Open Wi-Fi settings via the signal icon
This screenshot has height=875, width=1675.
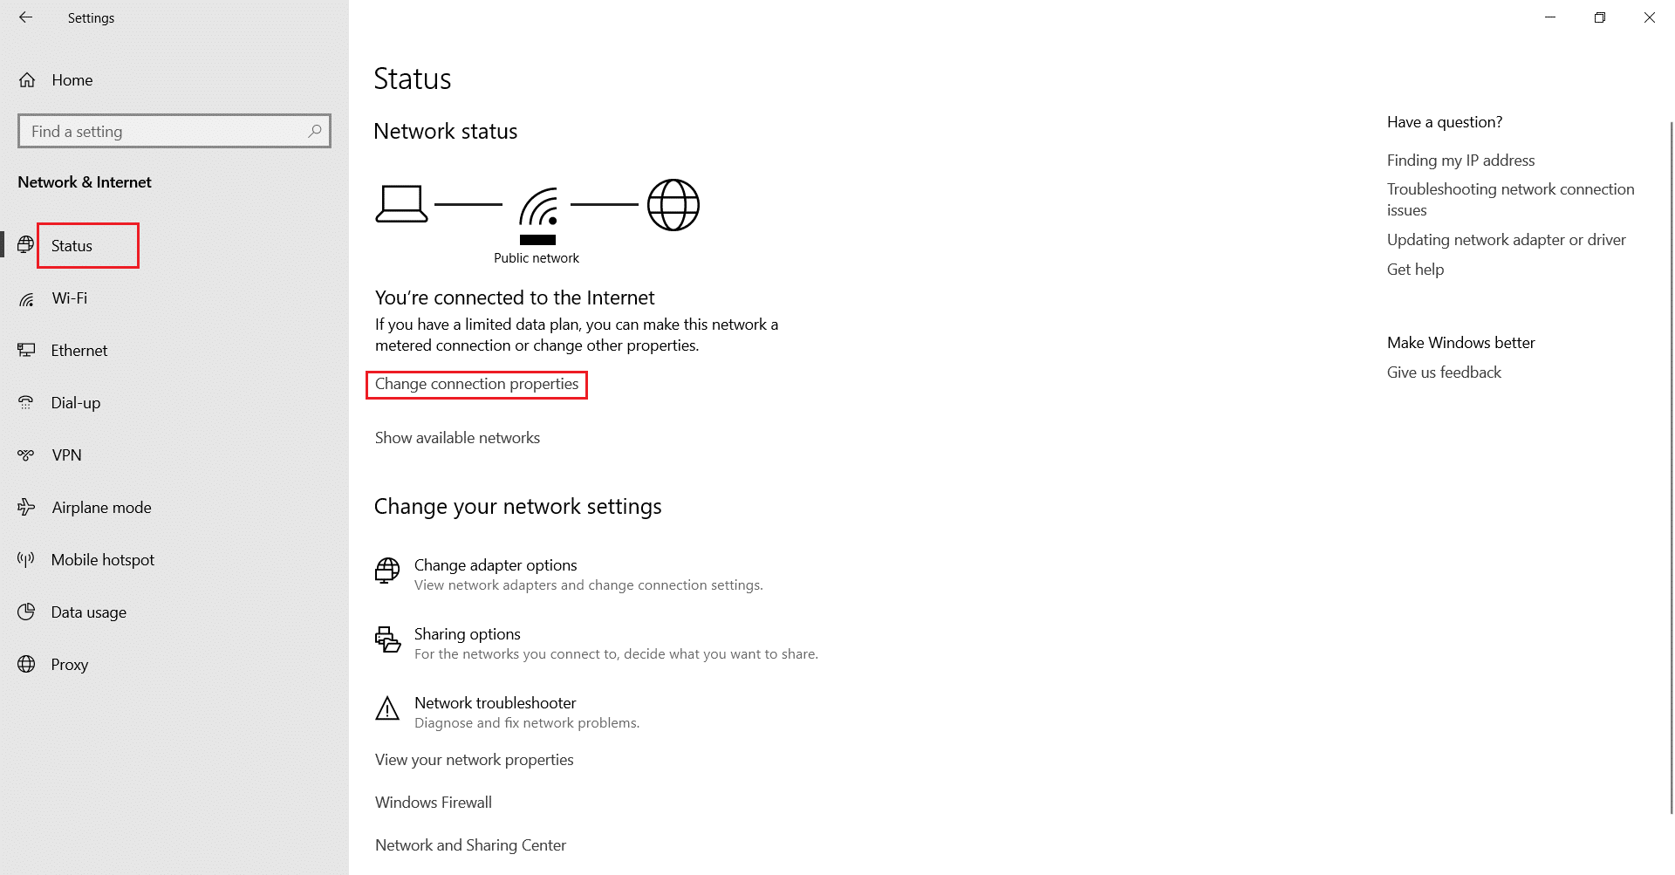[x=27, y=298]
